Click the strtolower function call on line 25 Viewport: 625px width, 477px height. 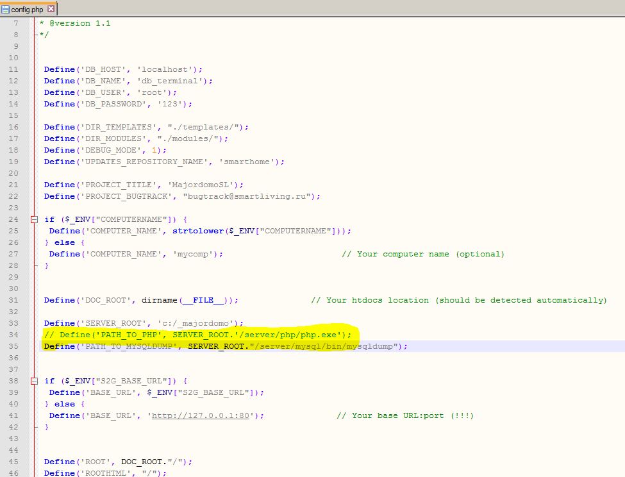point(197,231)
